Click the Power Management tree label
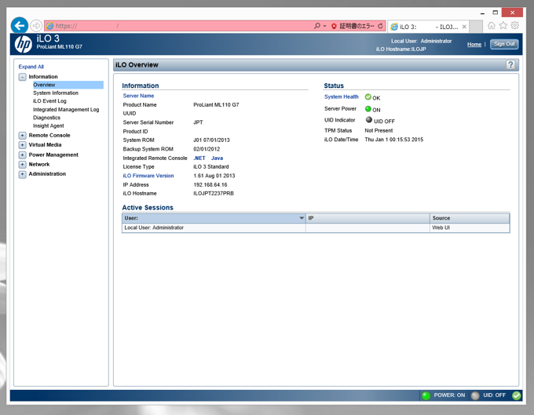 click(x=53, y=155)
